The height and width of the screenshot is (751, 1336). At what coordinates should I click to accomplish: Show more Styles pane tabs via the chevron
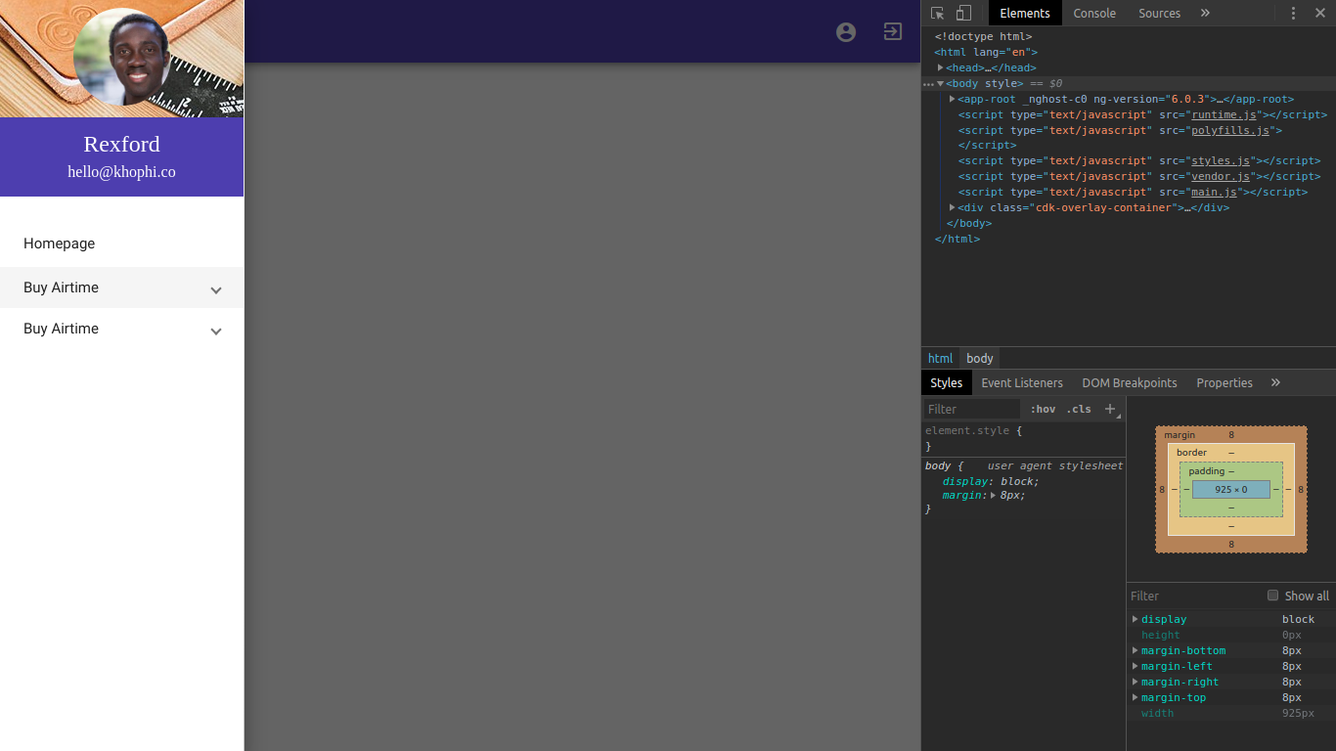(x=1275, y=382)
